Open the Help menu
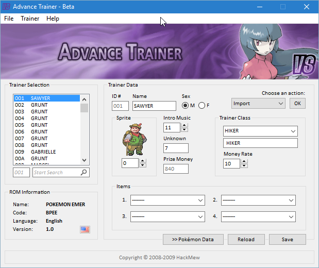The height and width of the screenshot is (268, 319). tap(53, 19)
